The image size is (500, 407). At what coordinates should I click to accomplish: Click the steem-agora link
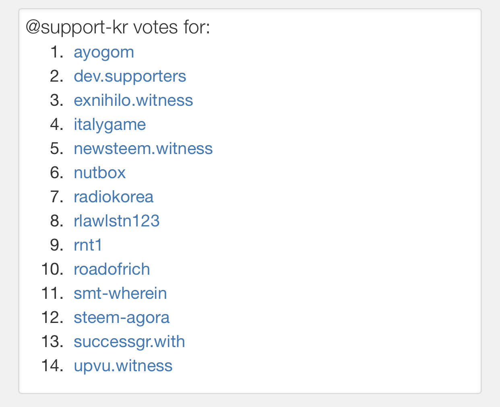coord(121,318)
